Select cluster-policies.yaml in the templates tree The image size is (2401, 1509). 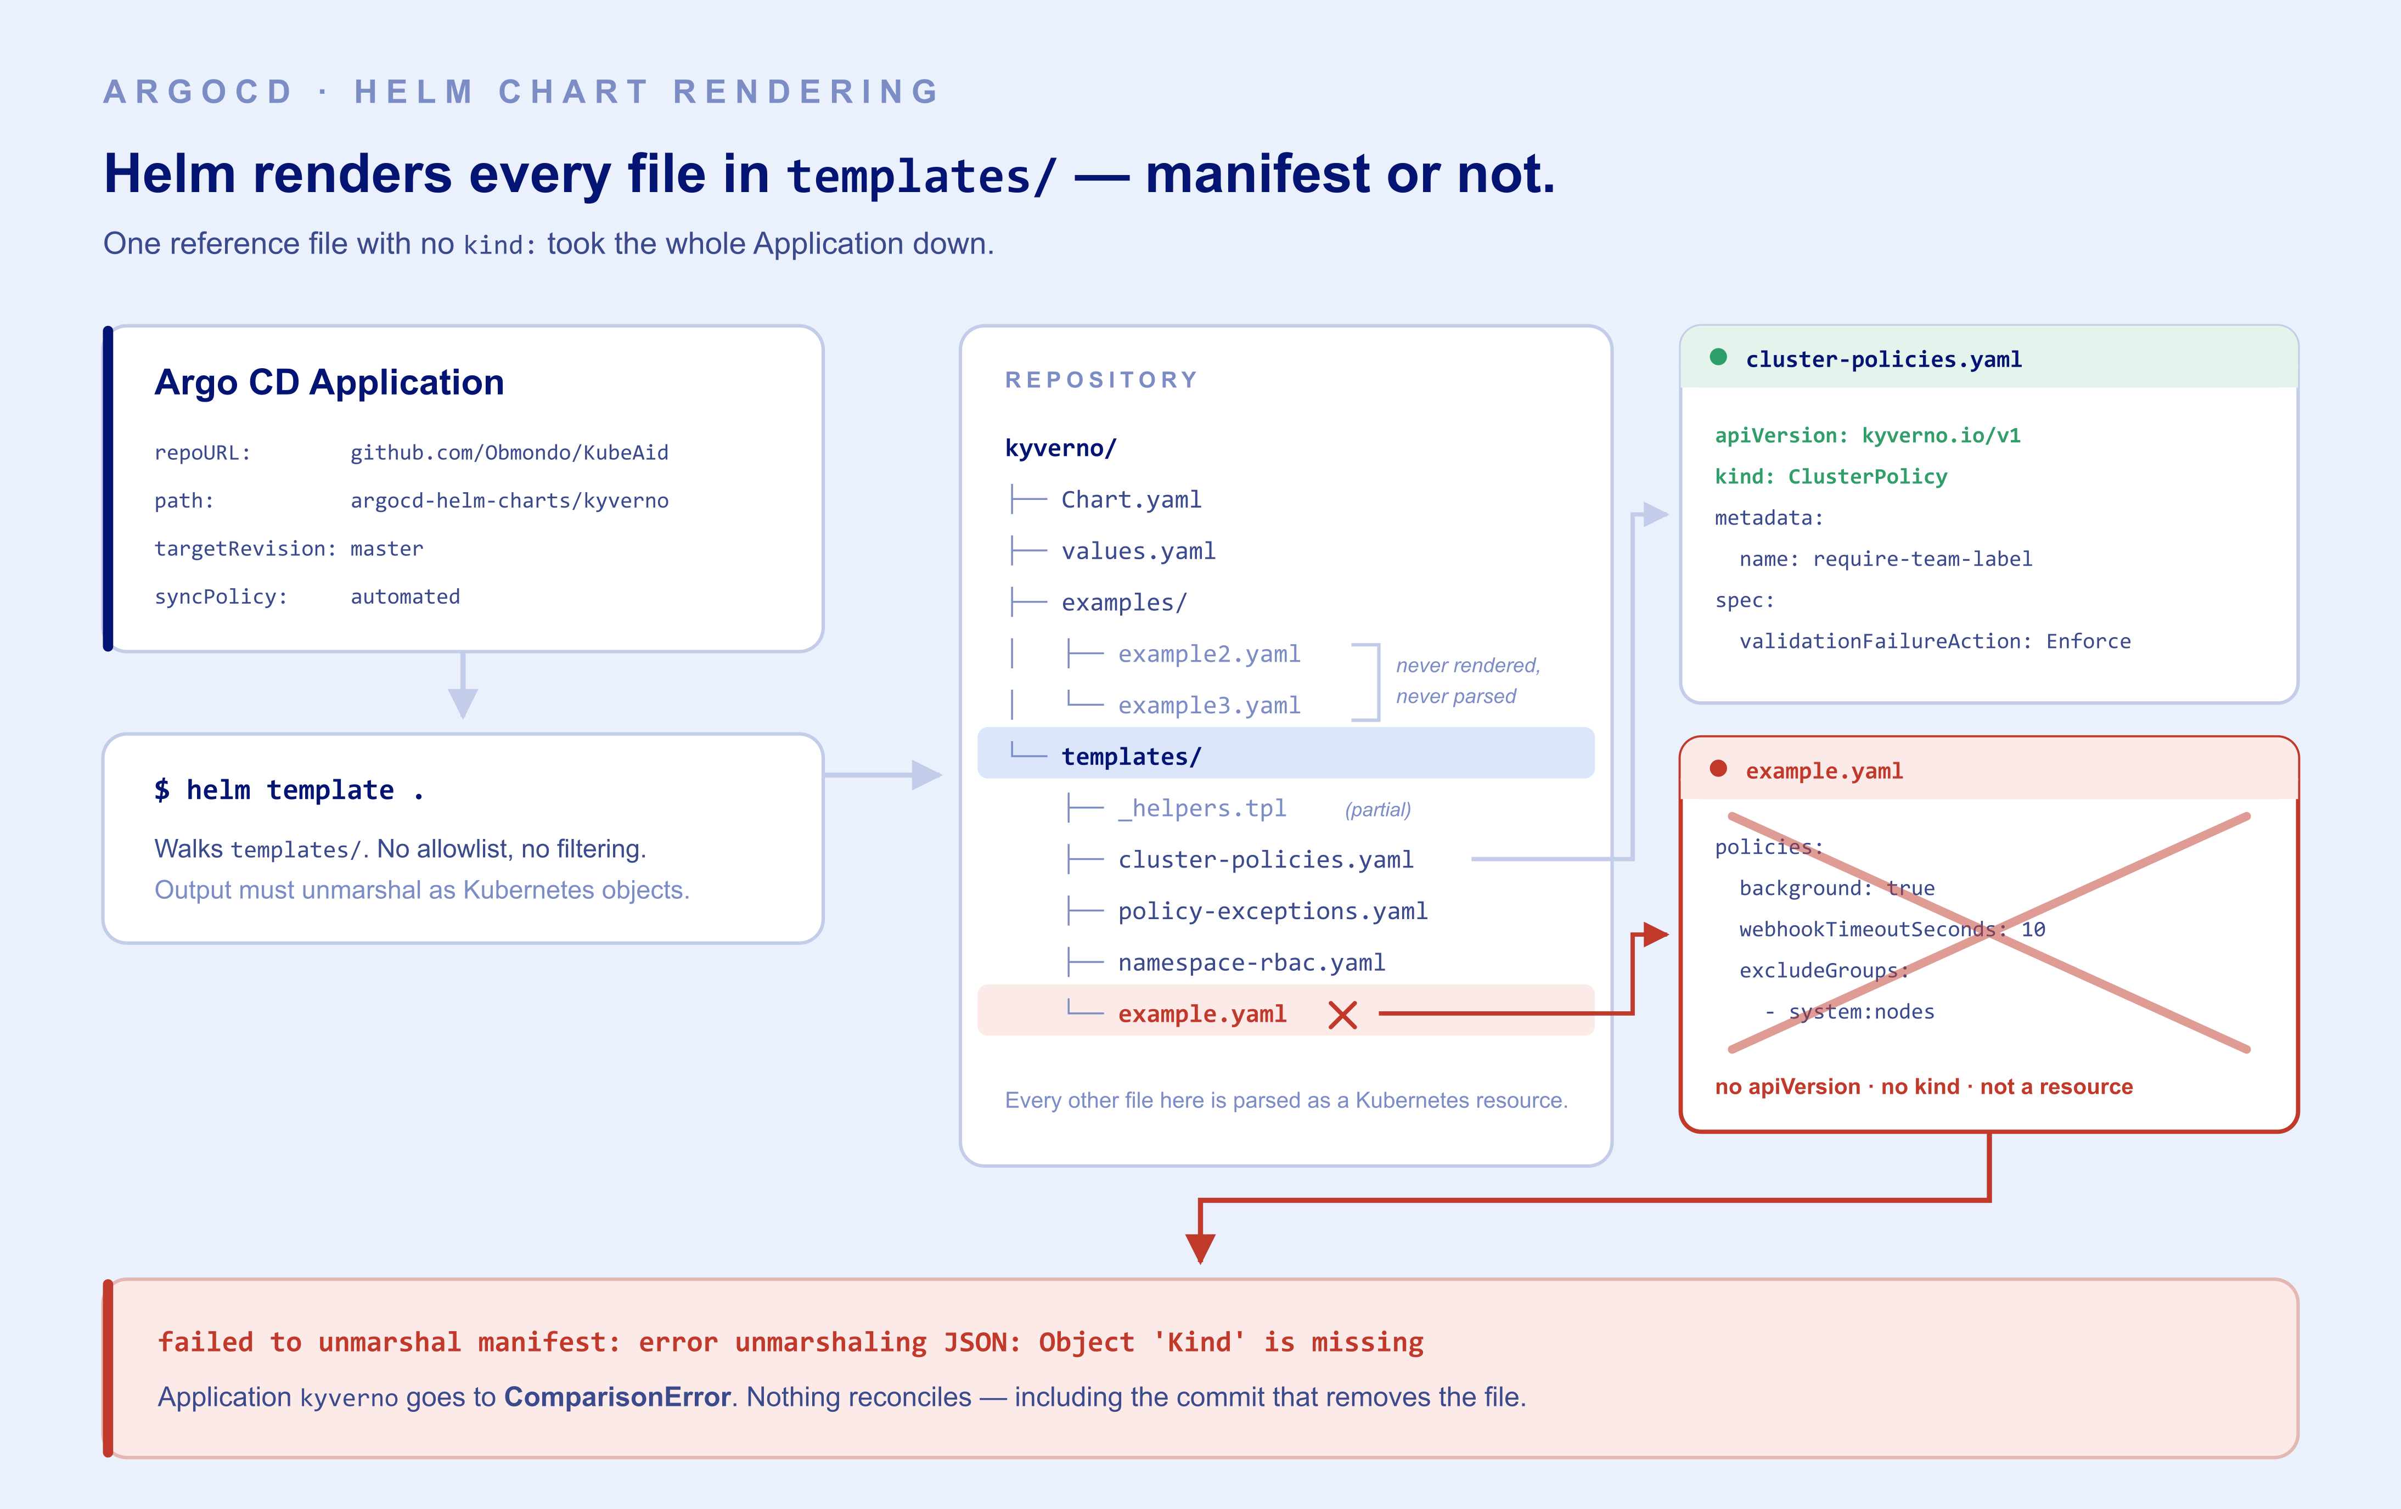(1266, 860)
